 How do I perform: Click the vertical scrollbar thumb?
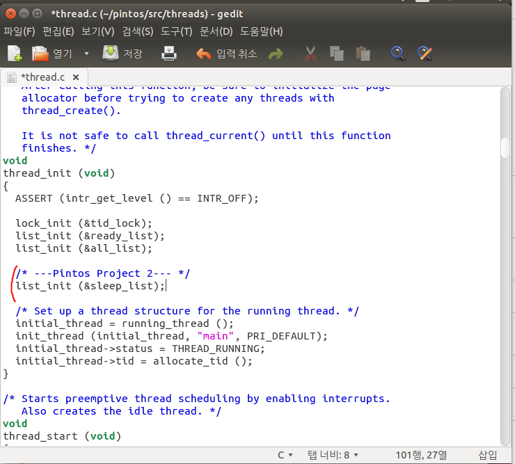pos(505,147)
